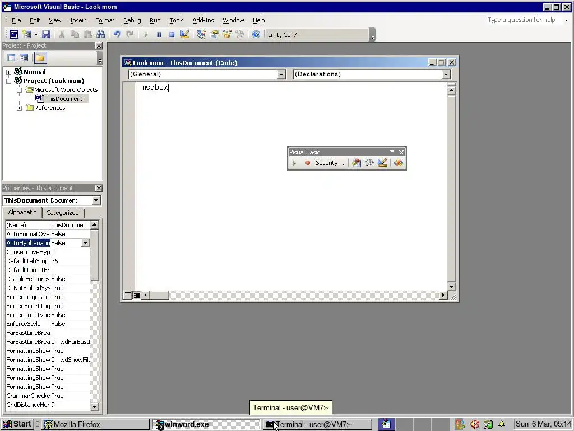Click the Start button on taskbar
Viewport: 574px width, 431px height.
[17, 424]
